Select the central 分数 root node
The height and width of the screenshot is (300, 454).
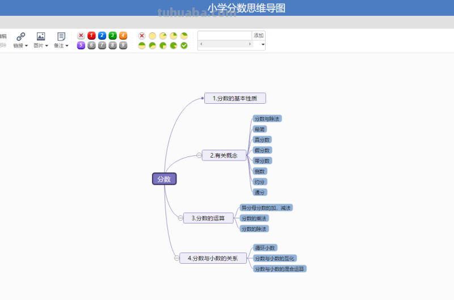[x=164, y=179]
